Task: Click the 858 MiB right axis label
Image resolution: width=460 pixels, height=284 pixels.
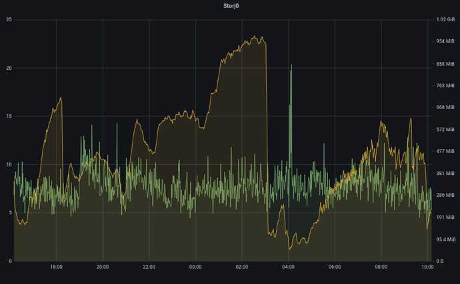Action: click(x=445, y=64)
